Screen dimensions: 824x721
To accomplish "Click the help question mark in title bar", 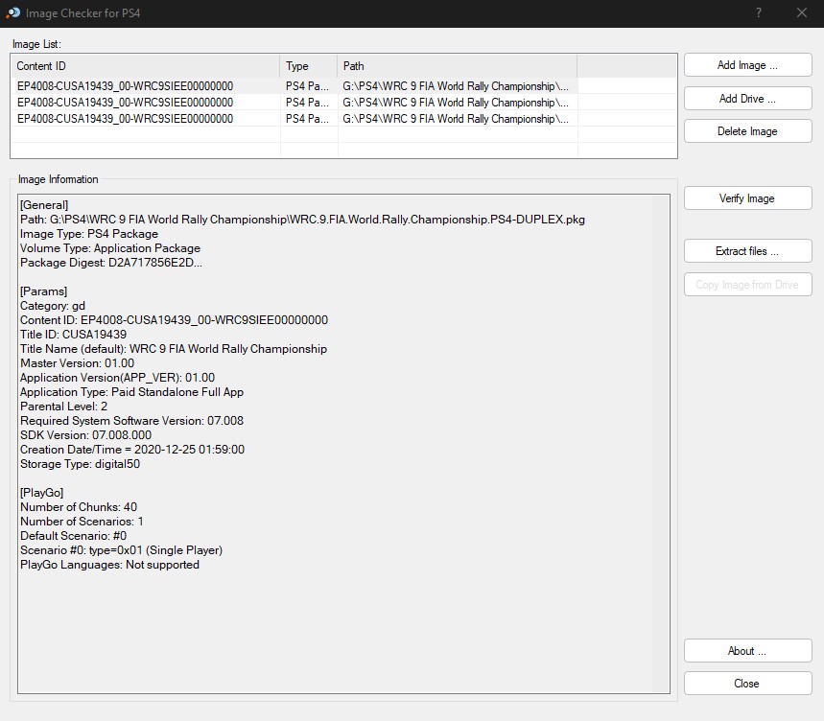I will (x=759, y=13).
